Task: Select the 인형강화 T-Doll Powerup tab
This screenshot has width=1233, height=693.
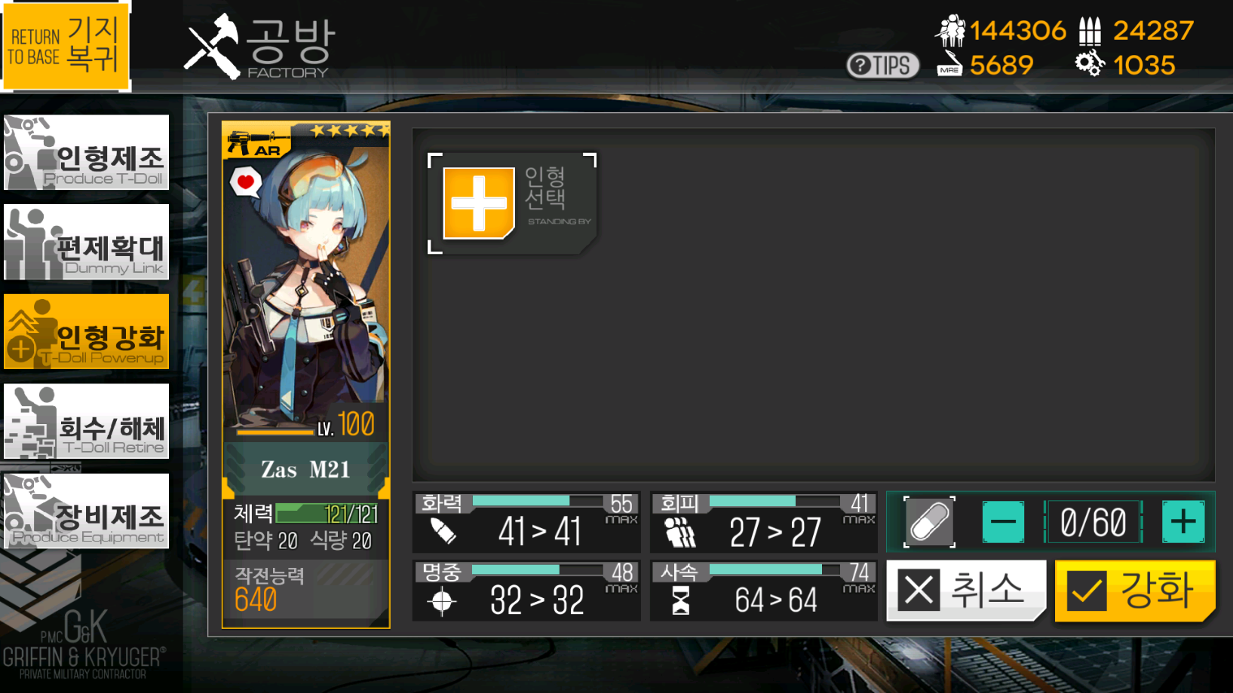Action: pos(86,331)
